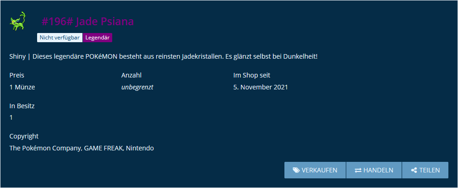The width and height of the screenshot is (458, 188).
Task: Click the share icon on Teilen
Action: pyautogui.click(x=414, y=170)
